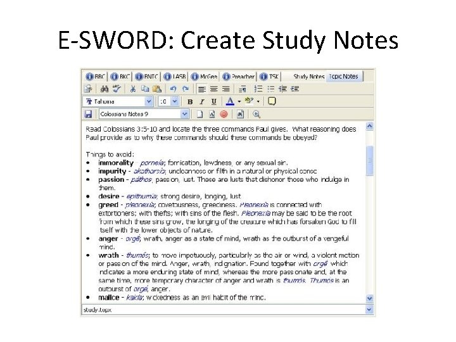
Task: Undo the last edit
Action: click(x=174, y=89)
